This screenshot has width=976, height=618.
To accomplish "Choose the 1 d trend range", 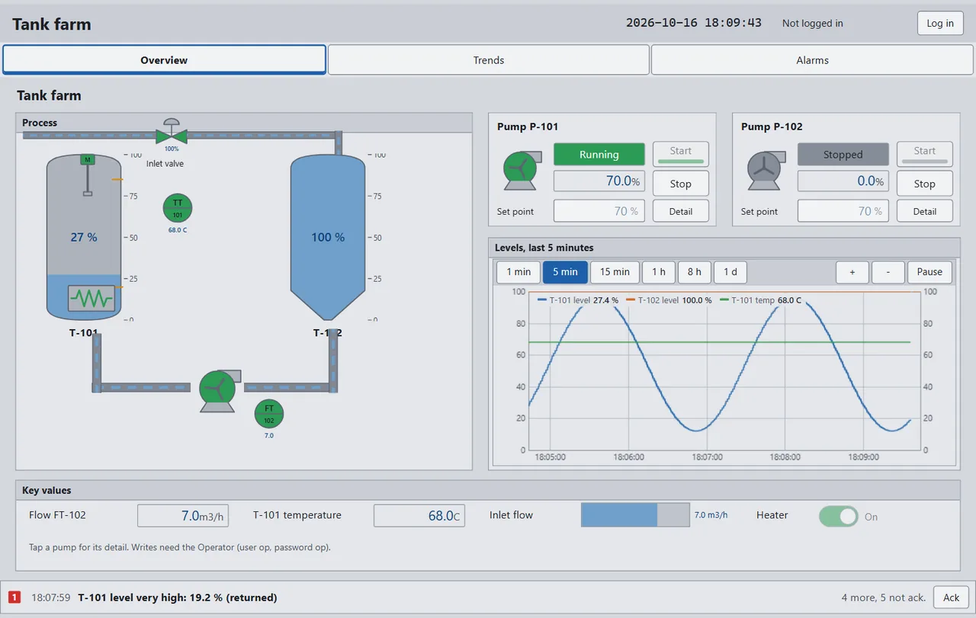I will [730, 272].
